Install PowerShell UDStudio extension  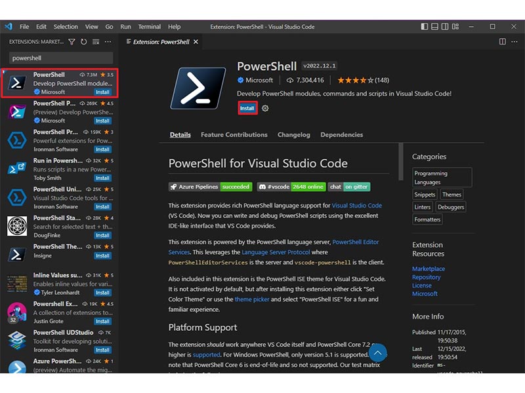(x=102, y=350)
